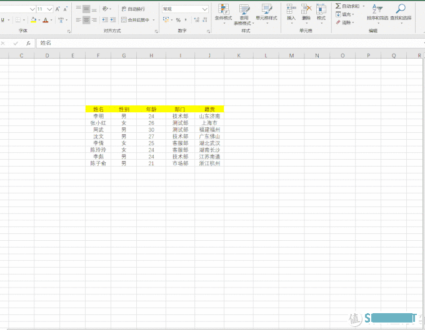Select age cell with value 30
The width and height of the screenshot is (425, 330).
(x=151, y=130)
